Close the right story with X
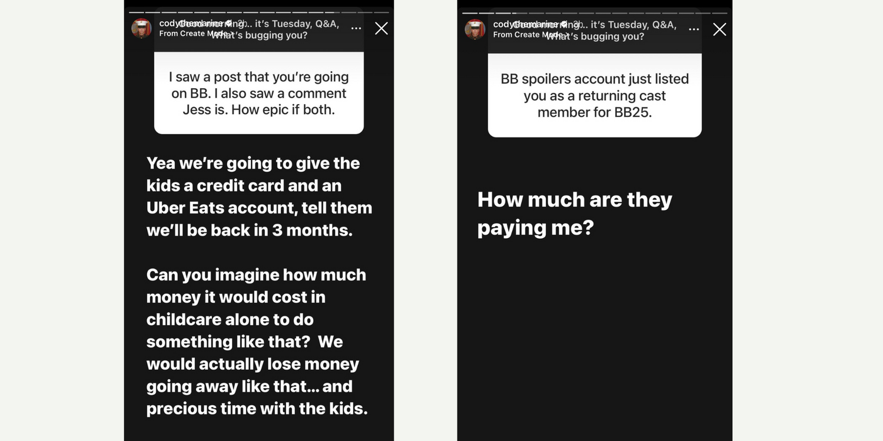 pos(719,29)
